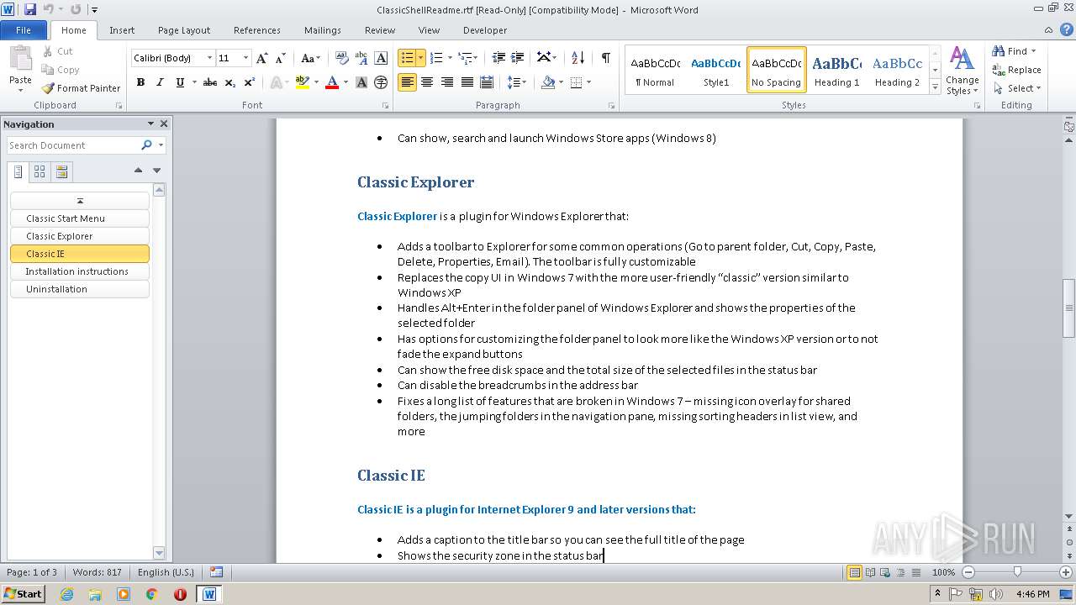Open the Select dropdown in Editing

[1017, 88]
